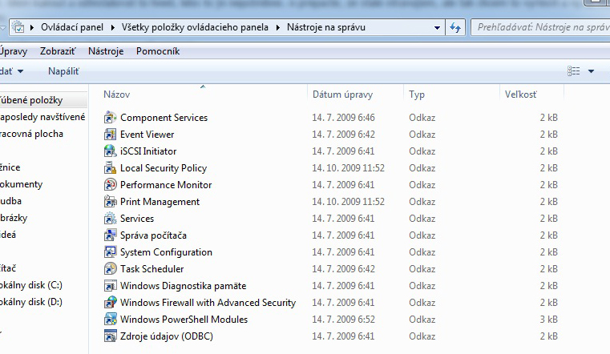Click the iSCSI Initiator icon

click(x=111, y=151)
